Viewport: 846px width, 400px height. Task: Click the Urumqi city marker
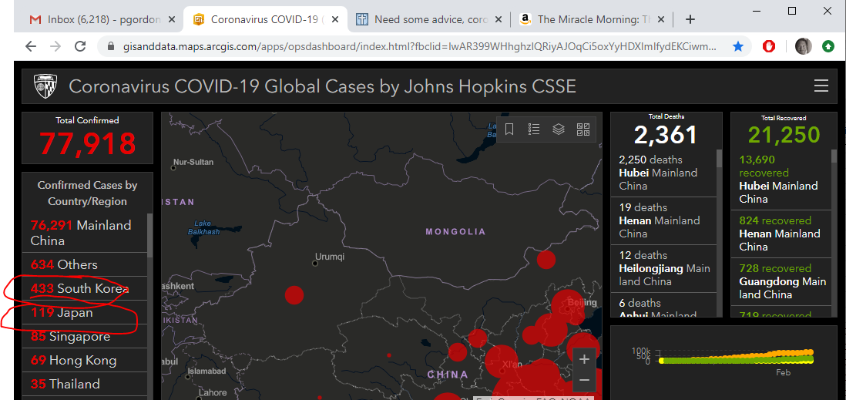pos(315,264)
